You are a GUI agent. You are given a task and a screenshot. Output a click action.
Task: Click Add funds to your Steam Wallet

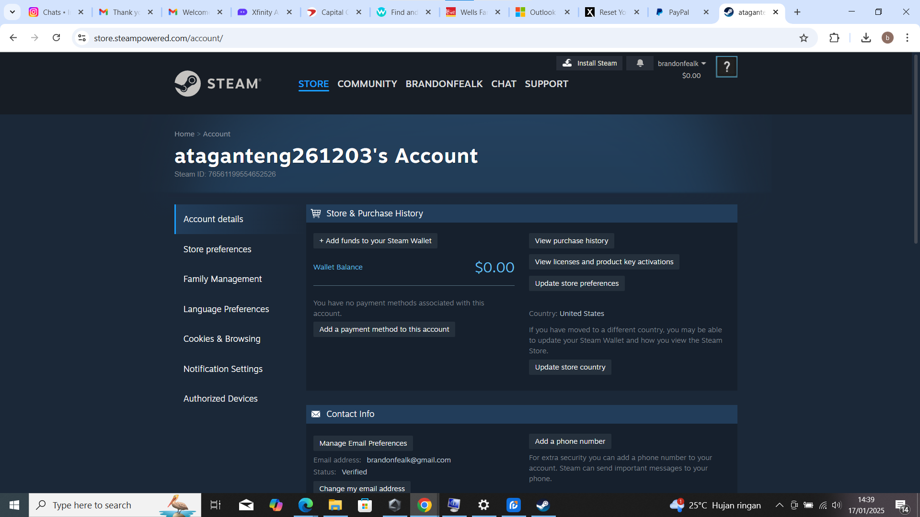coord(375,241)
